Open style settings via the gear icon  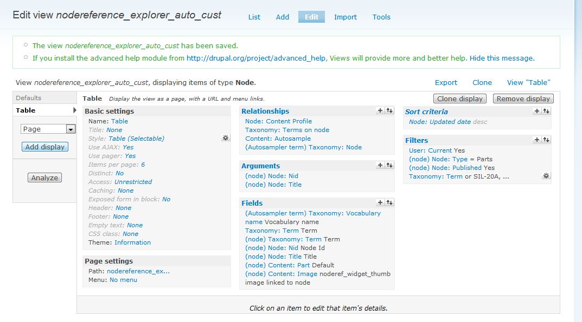[x=226, y=138]
